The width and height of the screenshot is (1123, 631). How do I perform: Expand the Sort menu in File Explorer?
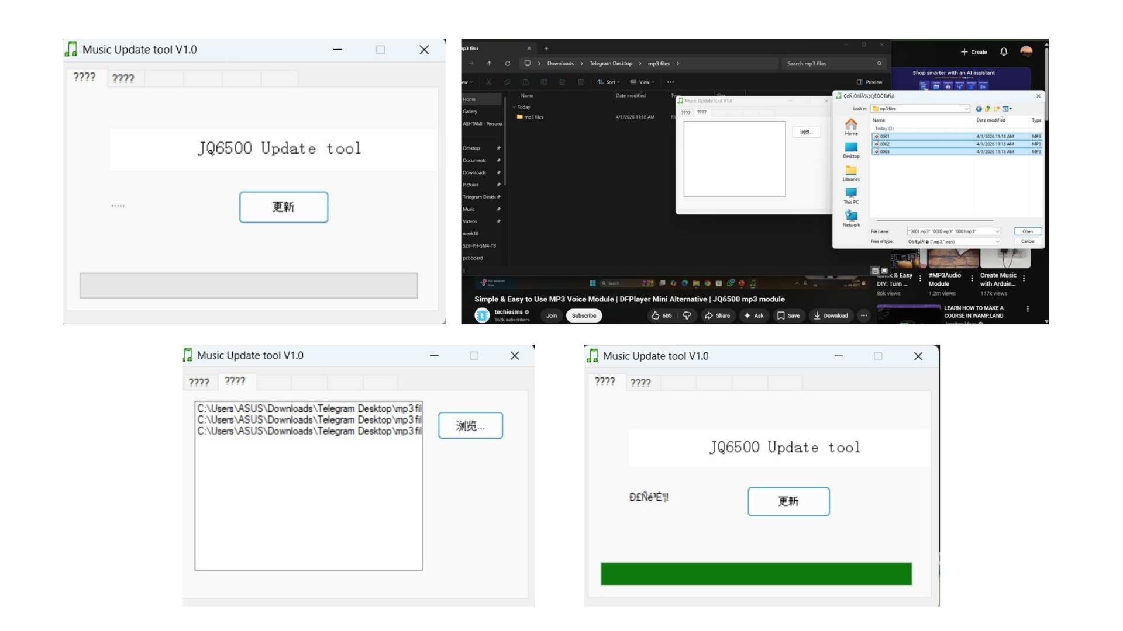(608, 82)
